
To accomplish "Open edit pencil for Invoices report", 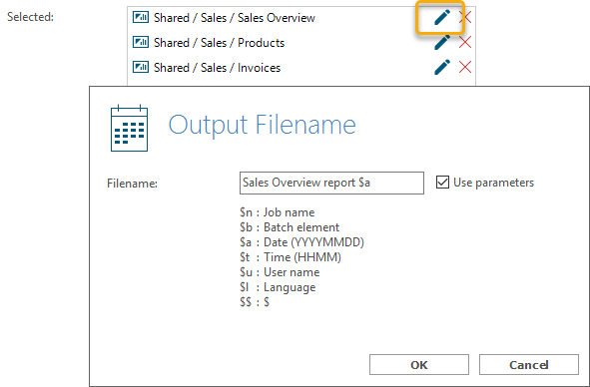I will click(442, 67).
